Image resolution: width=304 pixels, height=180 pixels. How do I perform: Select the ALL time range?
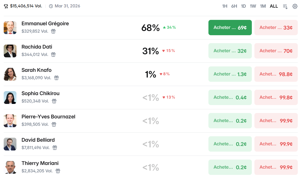(274, 6)
